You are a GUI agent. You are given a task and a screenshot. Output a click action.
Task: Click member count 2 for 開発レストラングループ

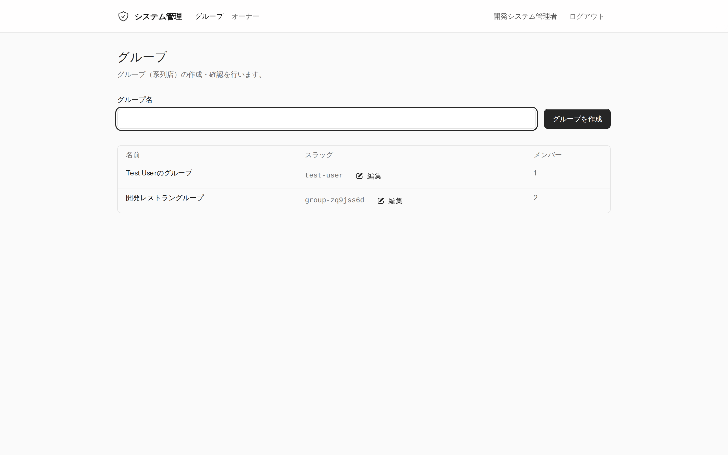click(535, 198)
